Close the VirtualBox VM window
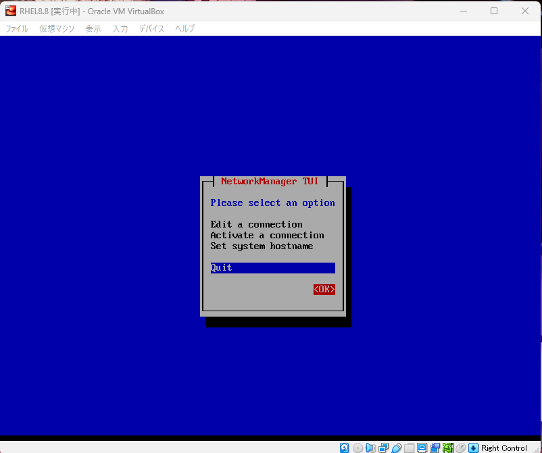 [525, 11]
